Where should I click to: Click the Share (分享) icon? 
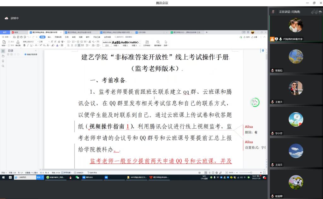(254, 37)
